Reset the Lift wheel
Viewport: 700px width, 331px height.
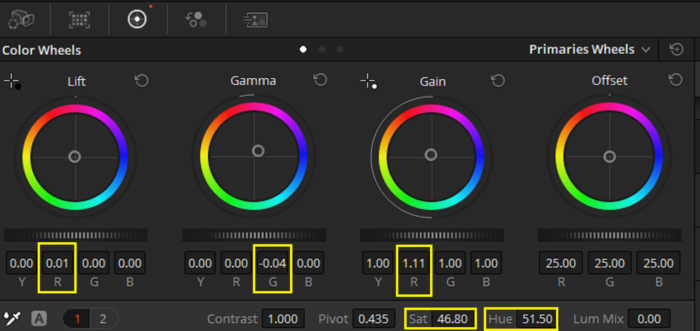click(x=142, y=81)
